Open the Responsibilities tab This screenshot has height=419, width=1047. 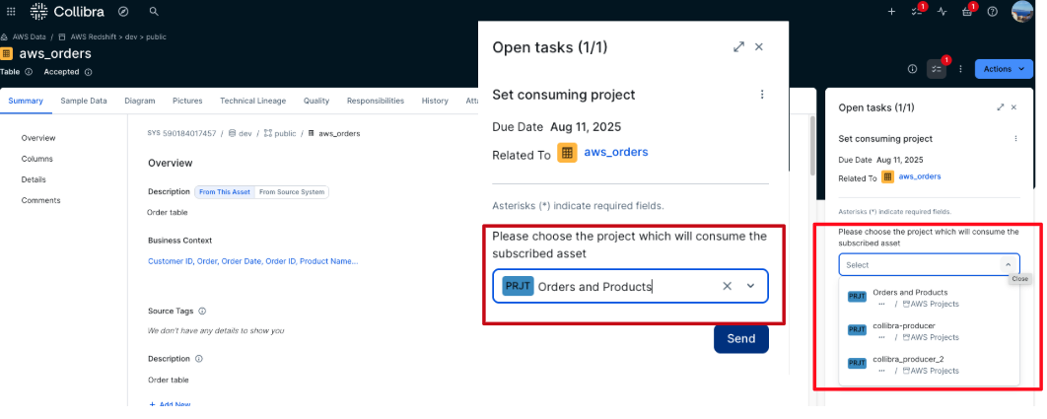(x=376, y=101)
